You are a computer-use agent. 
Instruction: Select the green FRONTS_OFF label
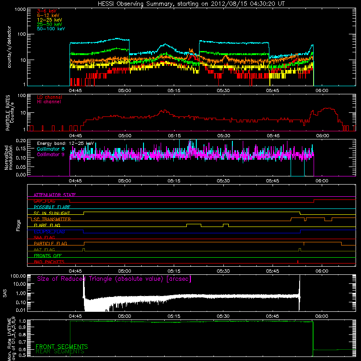[48, 255]
